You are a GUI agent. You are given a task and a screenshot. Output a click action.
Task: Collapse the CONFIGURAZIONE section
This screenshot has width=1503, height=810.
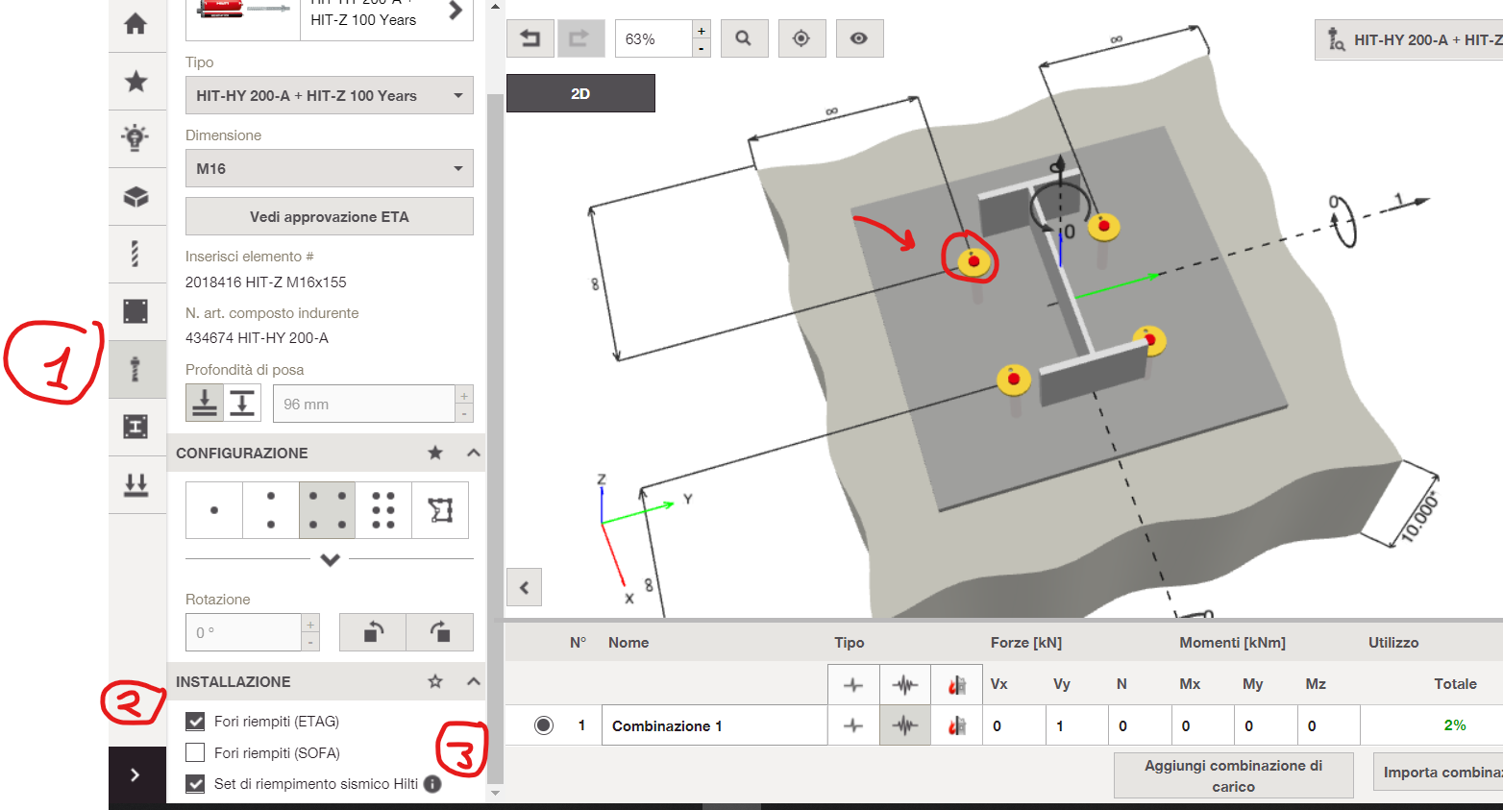coord(473,453)
